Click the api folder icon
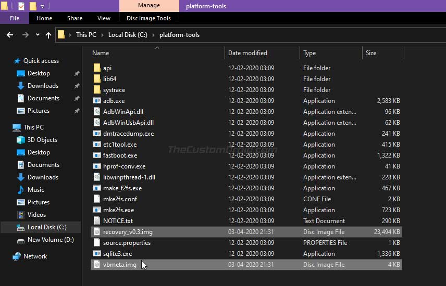The width and height of the screenshot is (446, 286). (97, 68)
